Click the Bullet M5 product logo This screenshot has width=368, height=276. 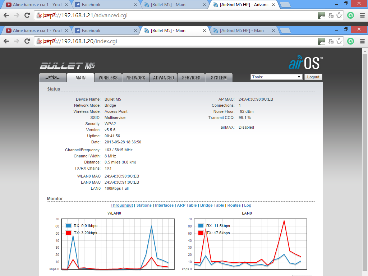pyautogui.click(x=67, y=66)
